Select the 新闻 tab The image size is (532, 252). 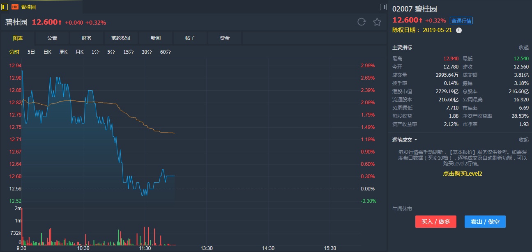coord(156,38)
